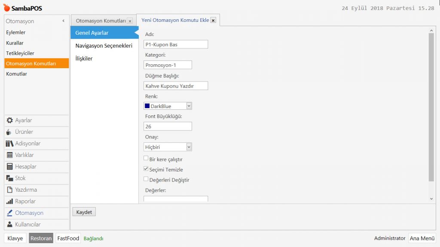Screen dimensions: 440x247
Task: Click the Adisyonlar books icon
Action: 10,144
